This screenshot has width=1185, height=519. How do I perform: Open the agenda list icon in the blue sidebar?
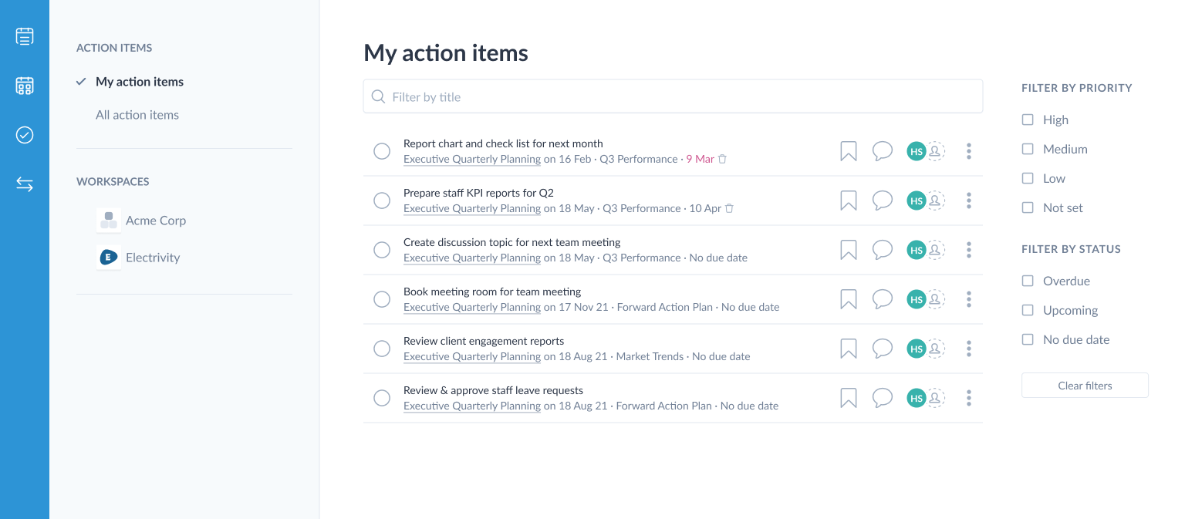click(25, 36)
